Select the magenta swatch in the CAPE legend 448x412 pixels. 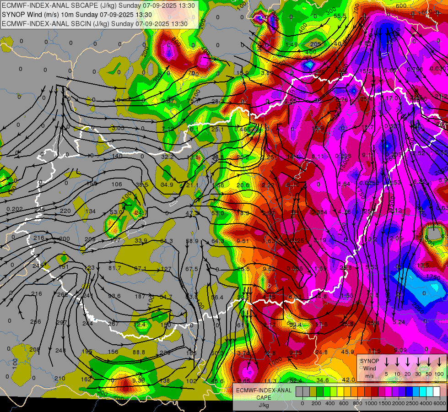389,392
